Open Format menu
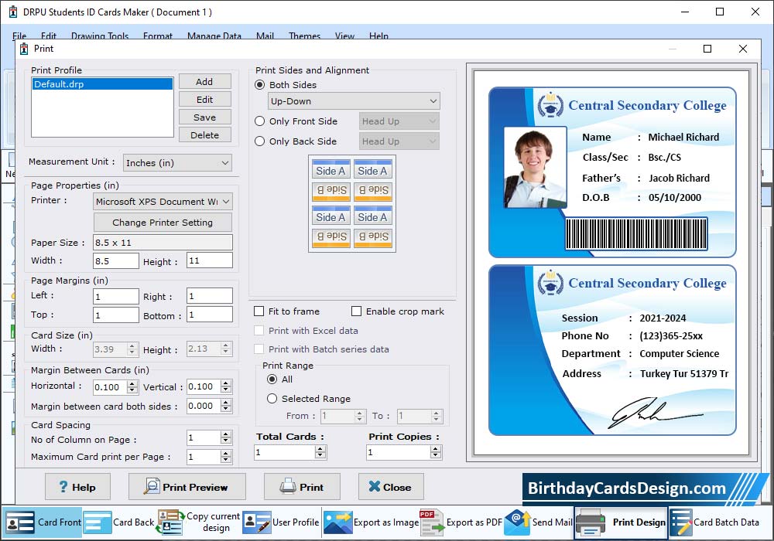The image size is (774, 541). coord(158,36)
